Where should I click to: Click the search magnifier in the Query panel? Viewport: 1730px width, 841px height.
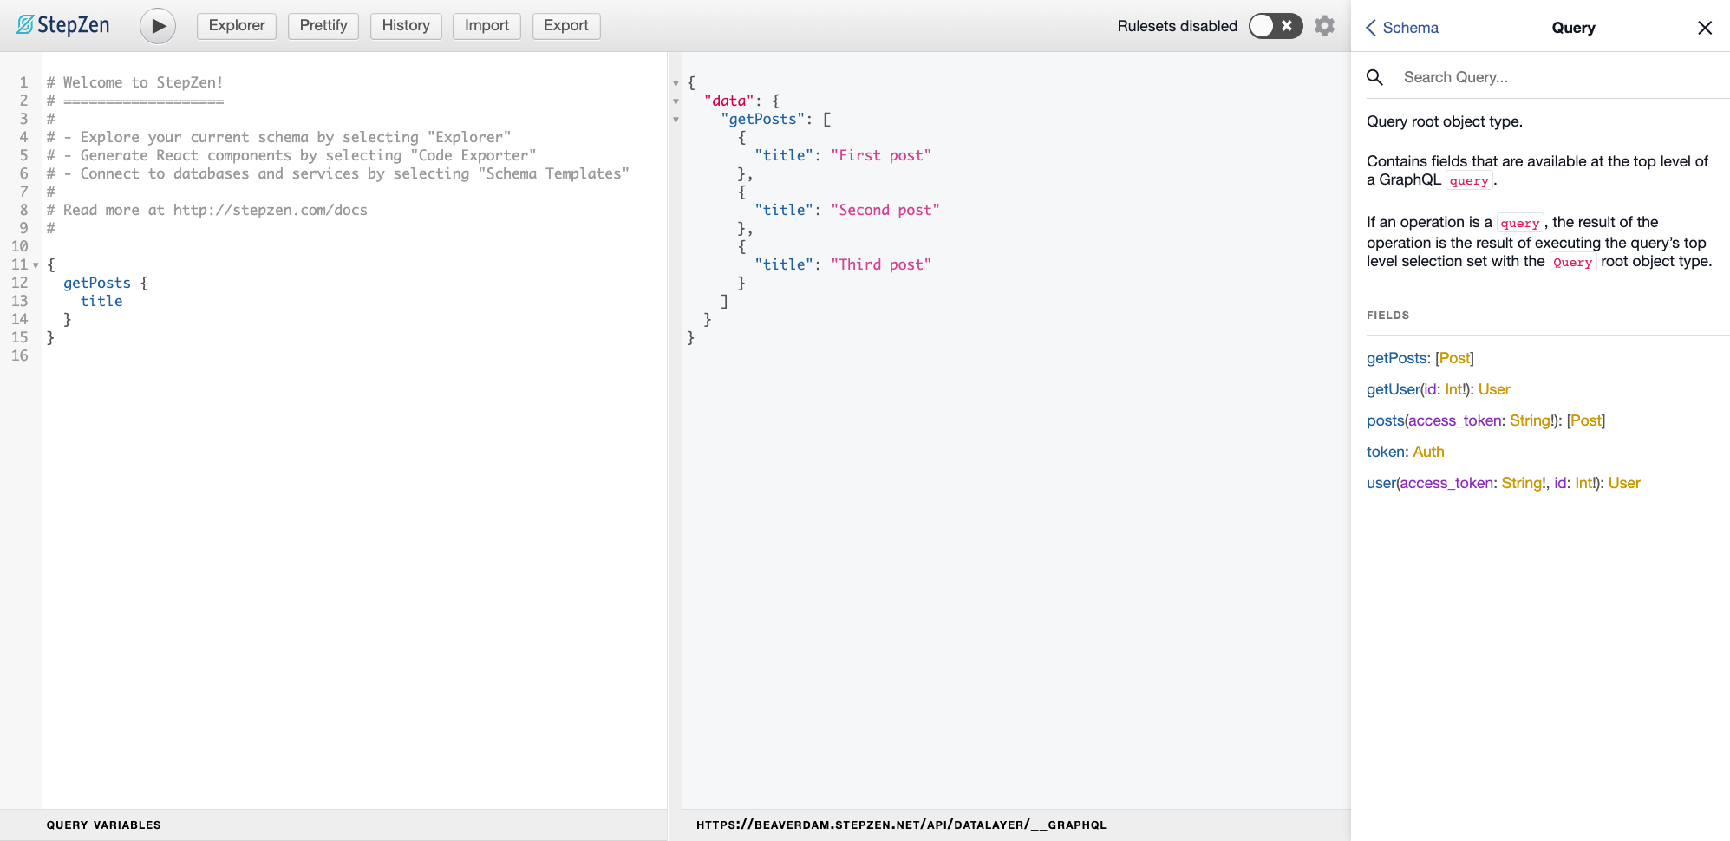click(1374, 77)
